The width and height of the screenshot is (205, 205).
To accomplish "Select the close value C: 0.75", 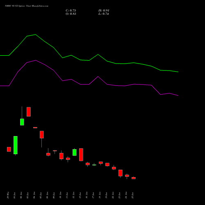I will click(x=71, y=11).
